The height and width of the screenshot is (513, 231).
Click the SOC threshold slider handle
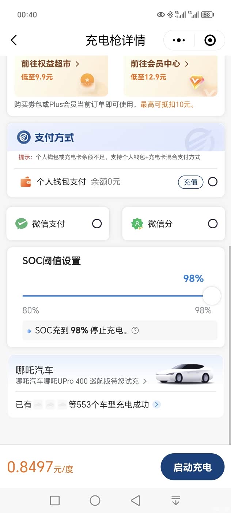(x=212, y=296)
